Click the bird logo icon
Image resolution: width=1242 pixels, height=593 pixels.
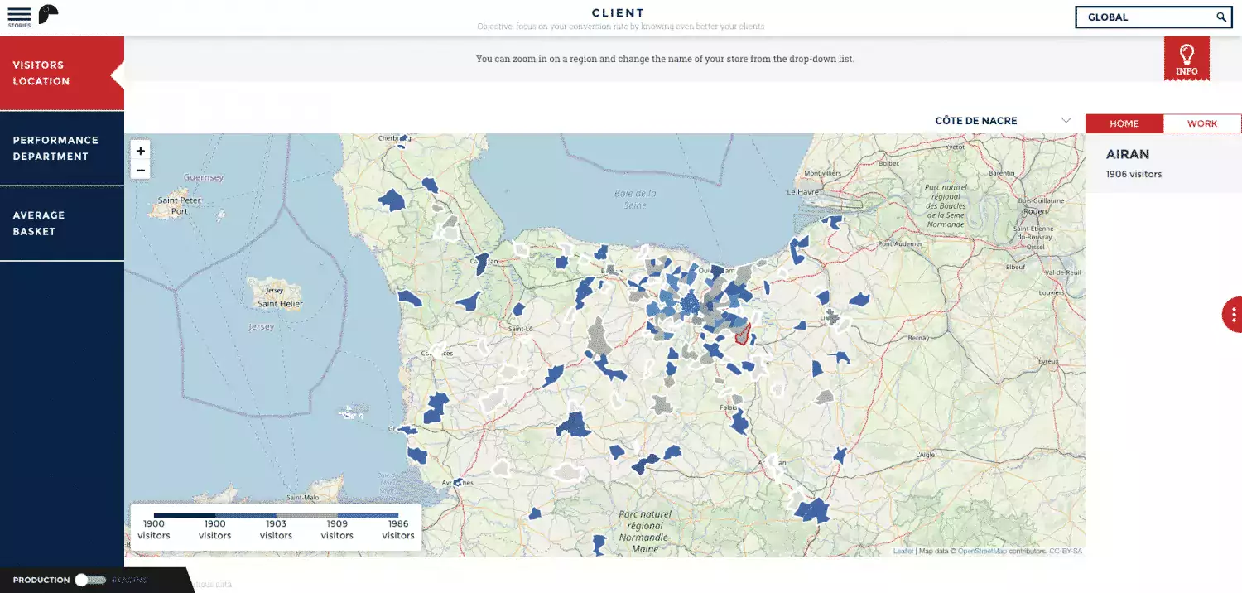[49, 15]
